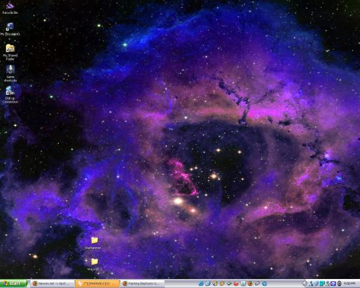Click the colorful ring quick launch icon
Viewport: 360px width, 288px height.
click(215, 283)
